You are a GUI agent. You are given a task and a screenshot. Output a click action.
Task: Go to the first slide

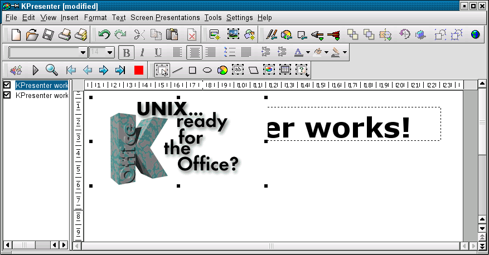tap(71, 70)
